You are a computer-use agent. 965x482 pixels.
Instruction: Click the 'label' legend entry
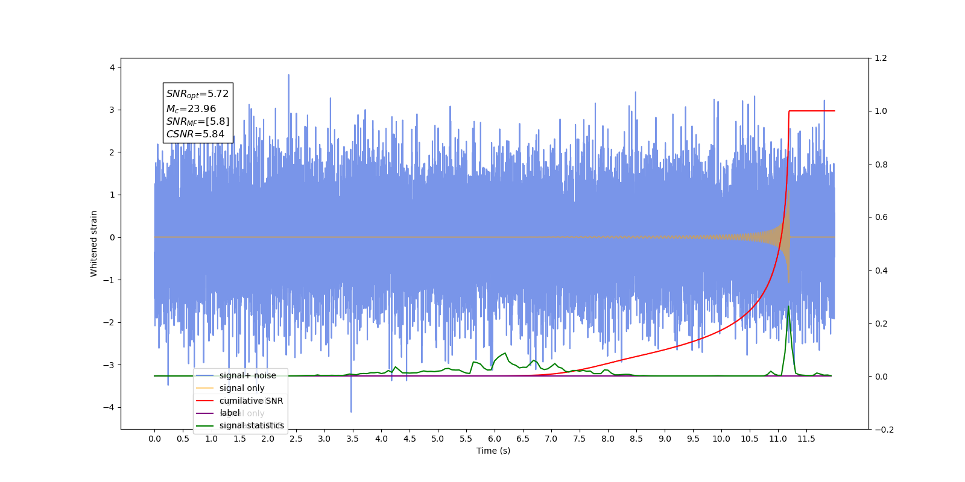[229, 413]
